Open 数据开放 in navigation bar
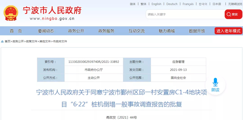Image resolution: width=243 pixels, height=120 pixels. tap(197, 31)
